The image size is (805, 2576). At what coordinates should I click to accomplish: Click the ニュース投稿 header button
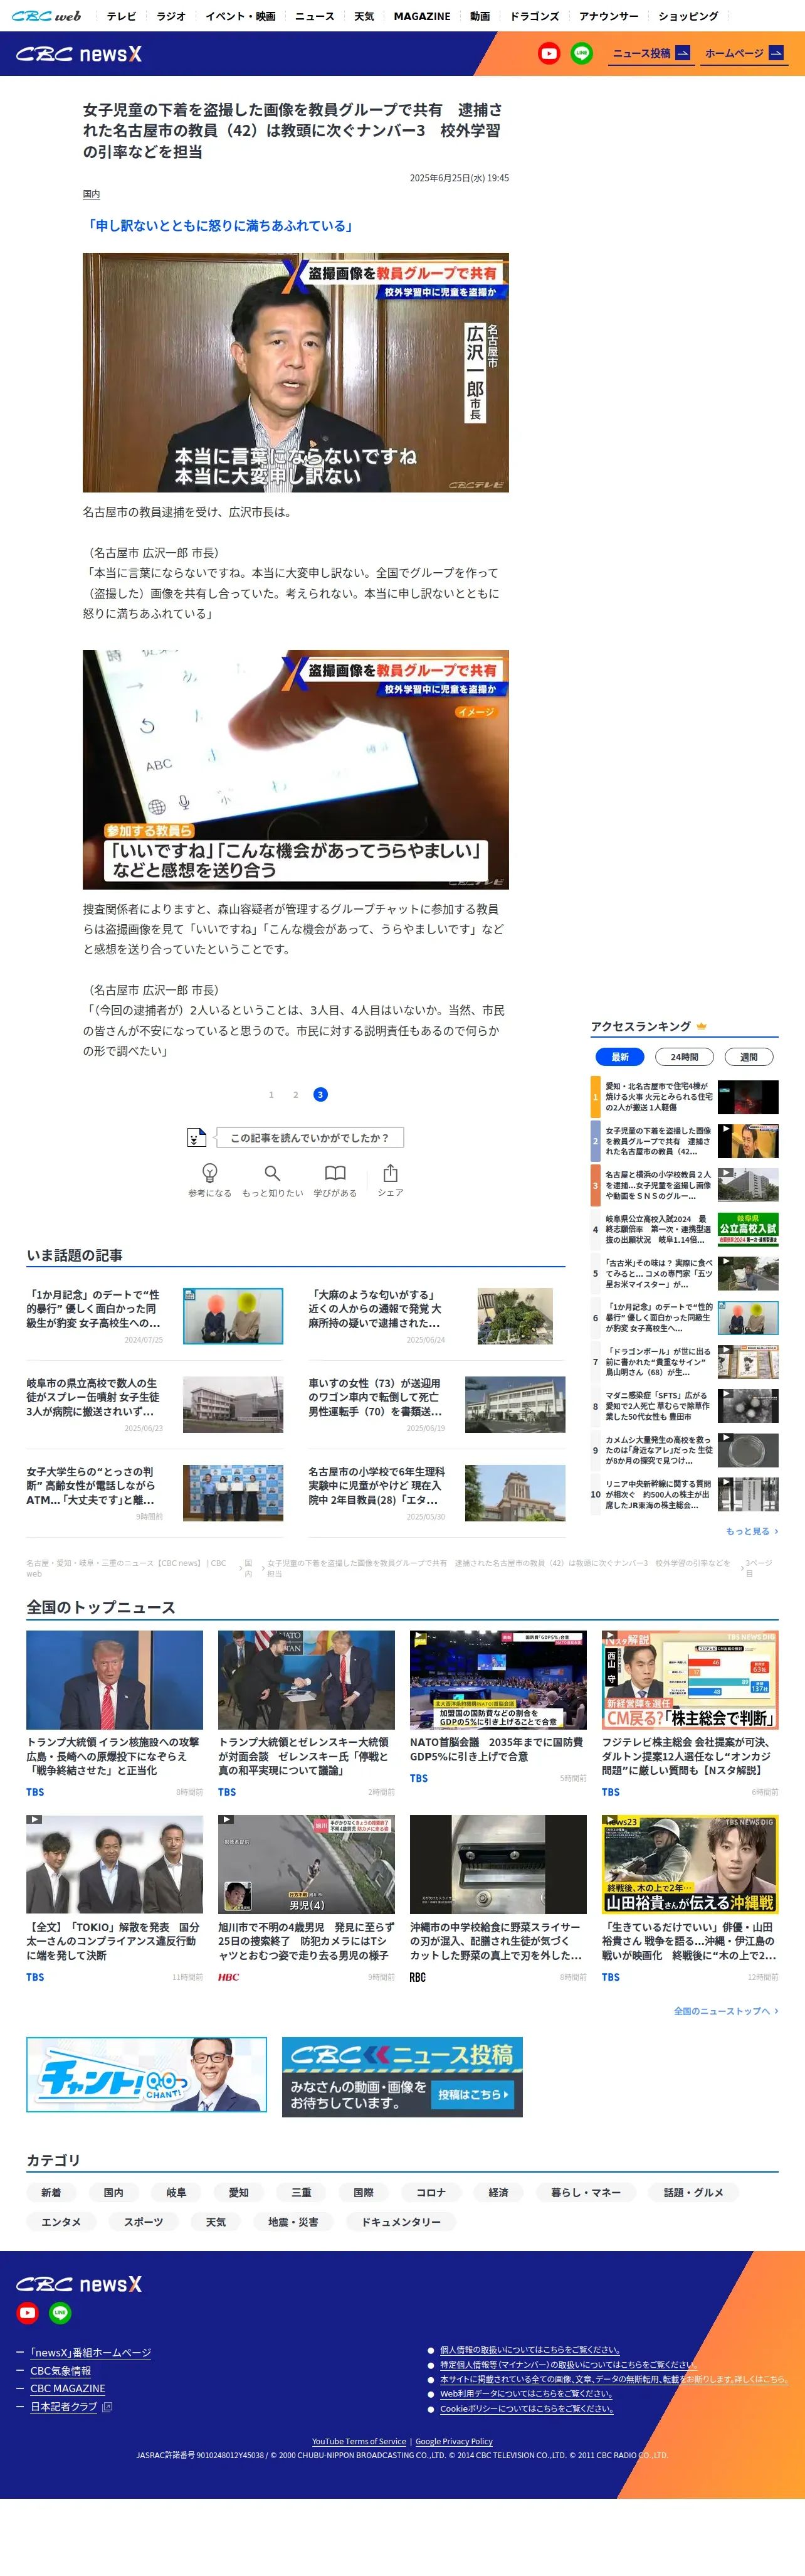[x=651, y=54]
